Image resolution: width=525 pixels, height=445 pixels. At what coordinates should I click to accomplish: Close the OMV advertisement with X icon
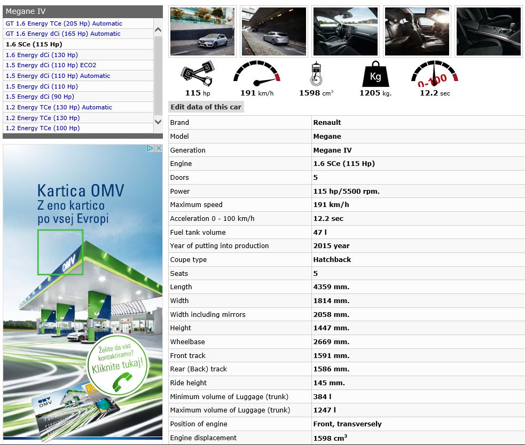click(159, 148)
